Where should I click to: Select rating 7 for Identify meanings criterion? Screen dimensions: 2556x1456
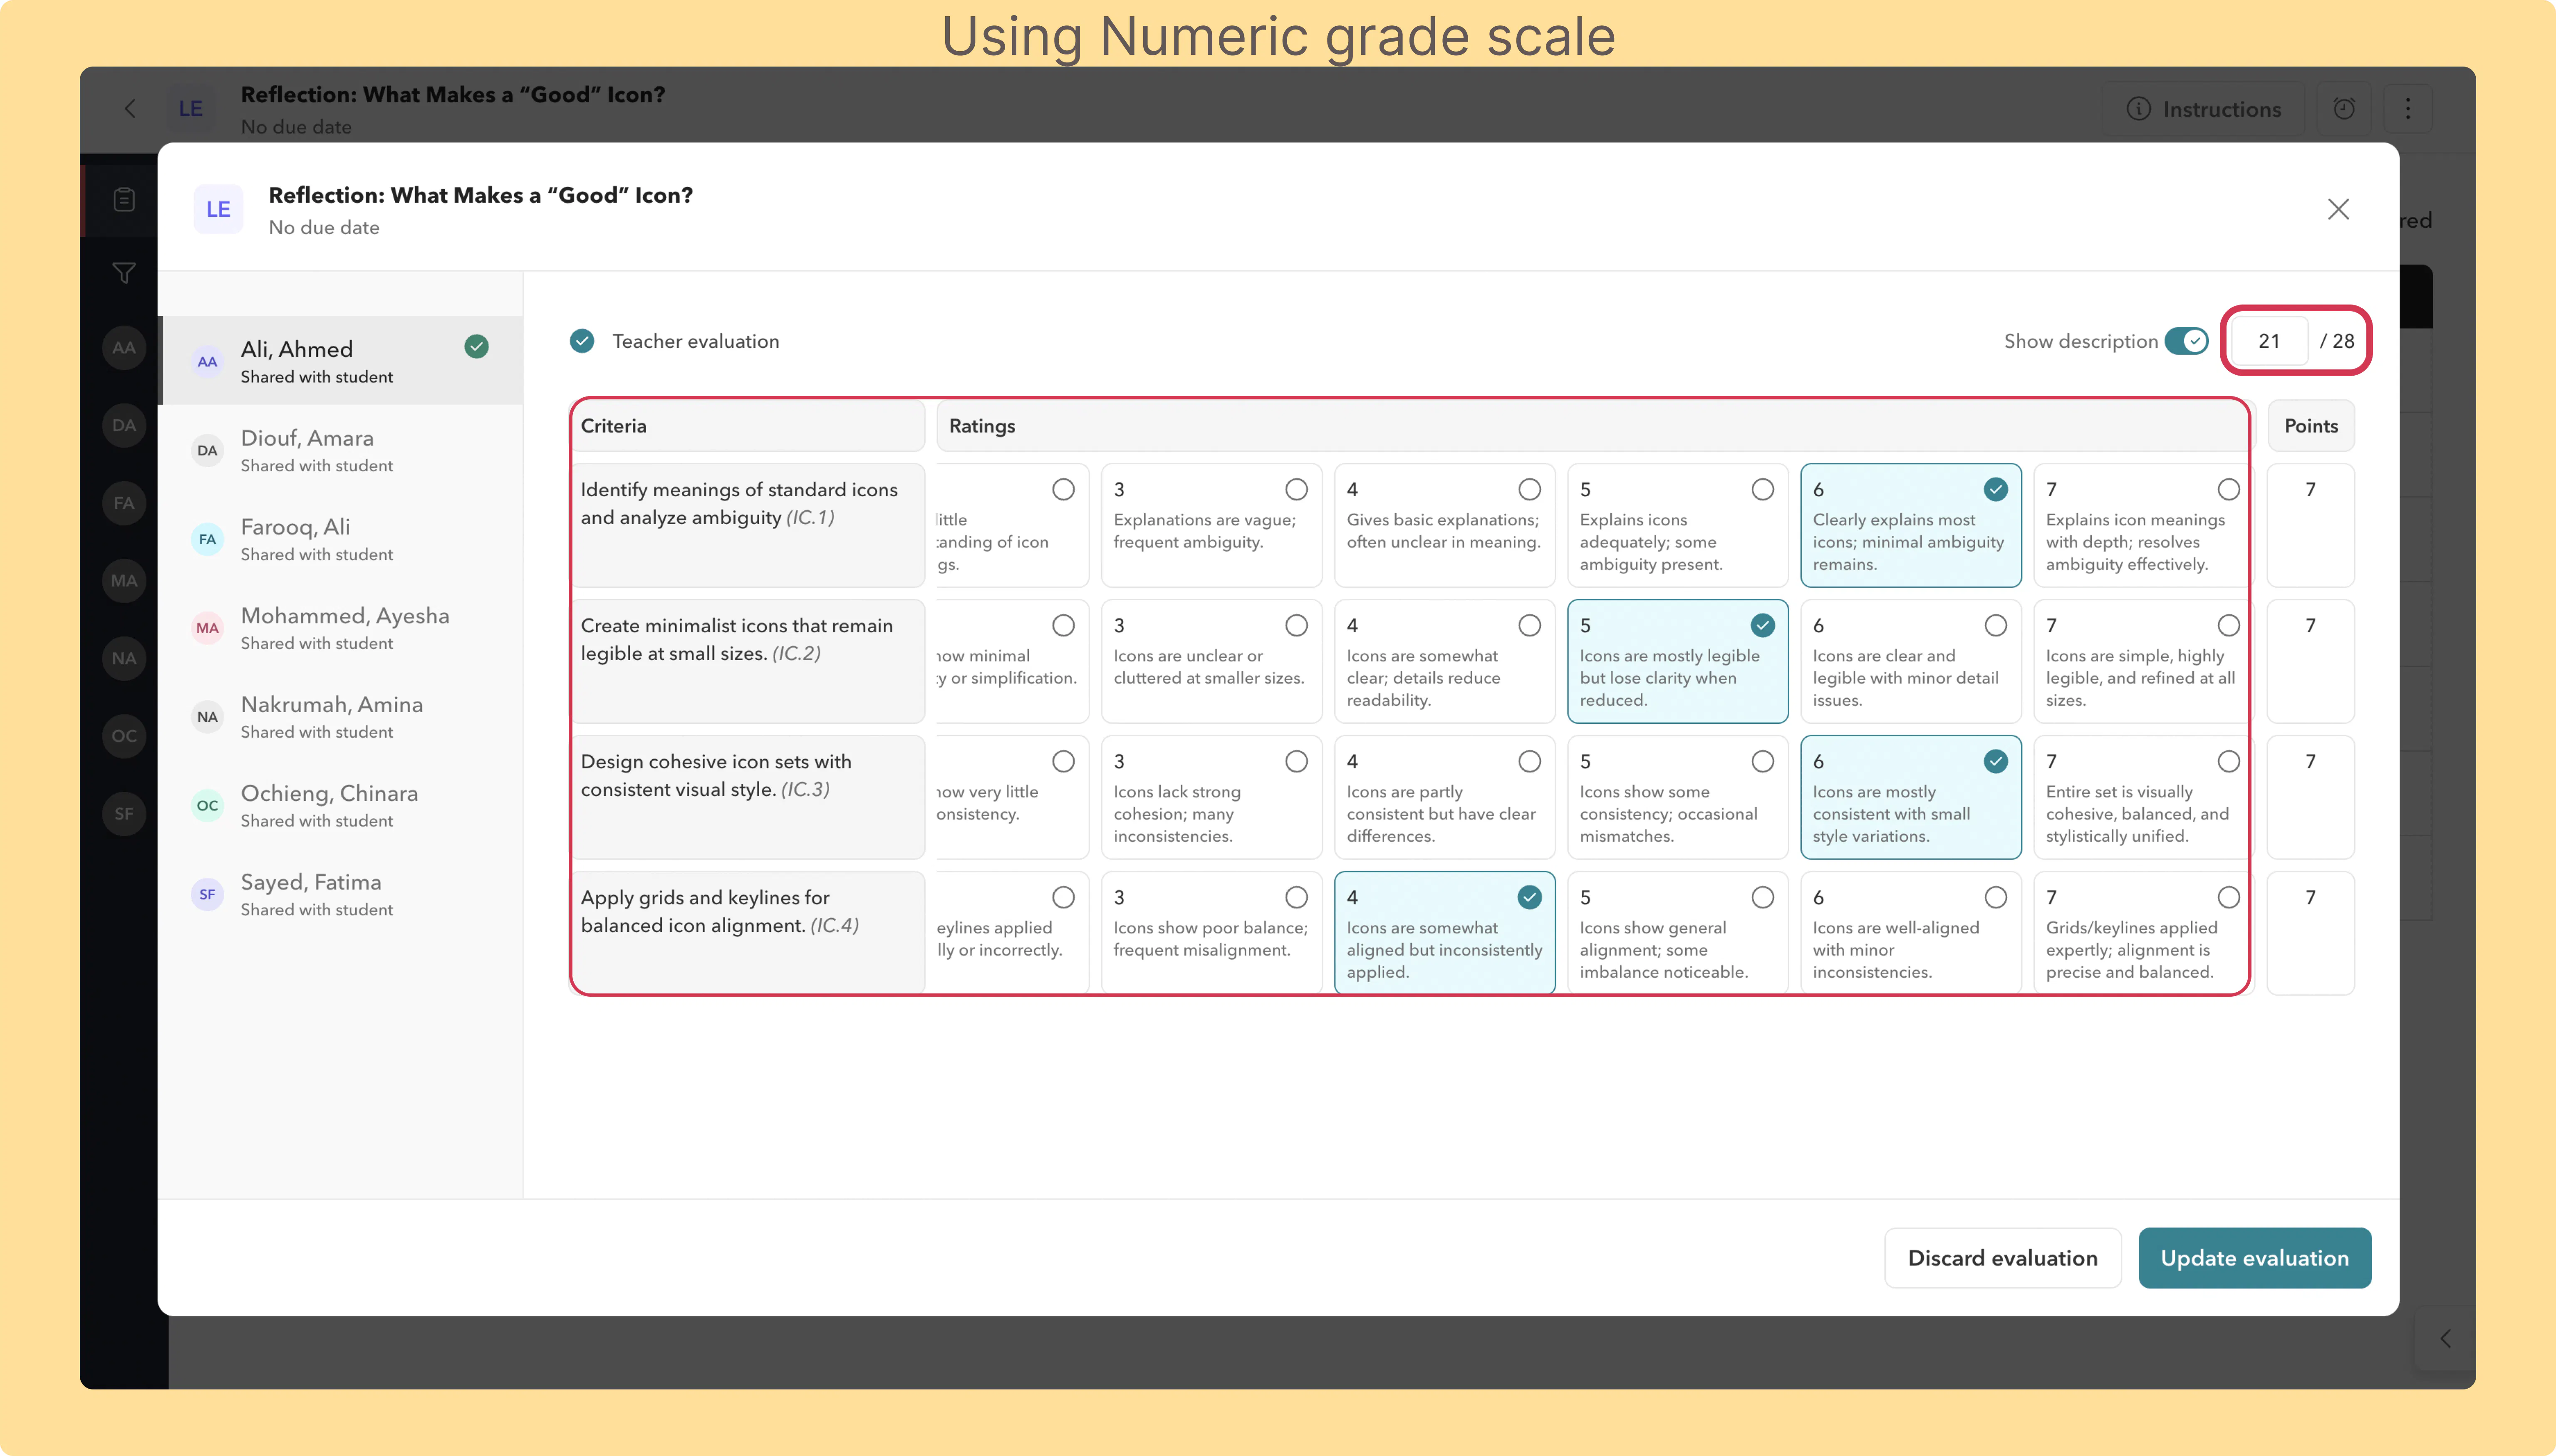point(2229,490)
